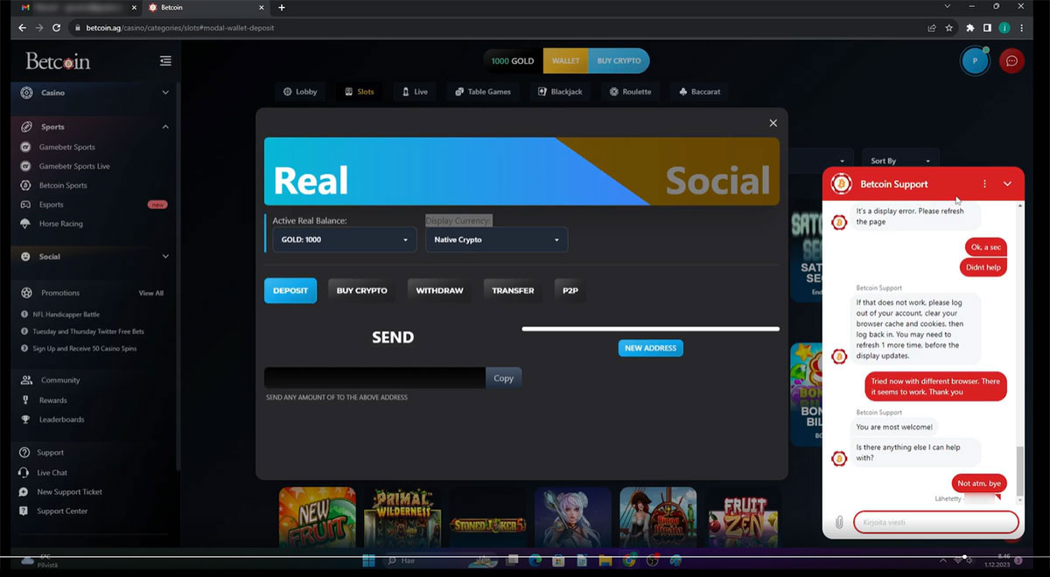Image resolution: width=1050 pixels, height=577 pixels.
Task: Expand Social section in sidebar
Action: pyautogui.click(x=94, y=256)
